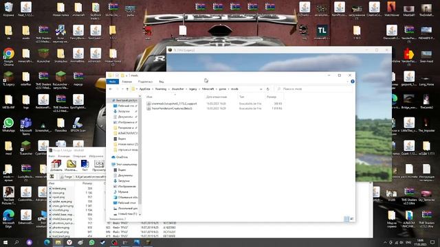
Task: Open Microsoft Teams desktop shortcut
Action: tap(26, 126)
